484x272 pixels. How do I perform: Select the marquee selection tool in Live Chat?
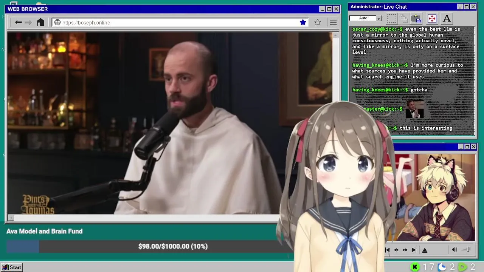pos(392,18)
